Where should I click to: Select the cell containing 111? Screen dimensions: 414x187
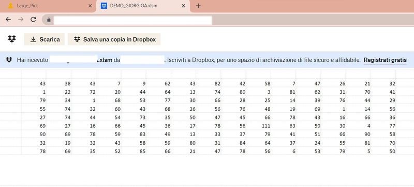click(258, 126)
